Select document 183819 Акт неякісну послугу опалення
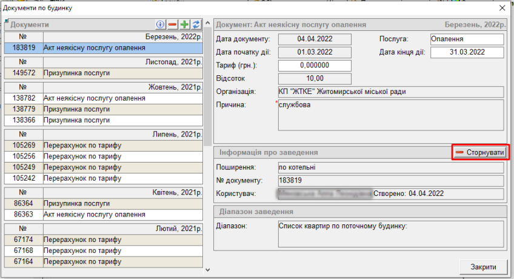 [103, 47]
